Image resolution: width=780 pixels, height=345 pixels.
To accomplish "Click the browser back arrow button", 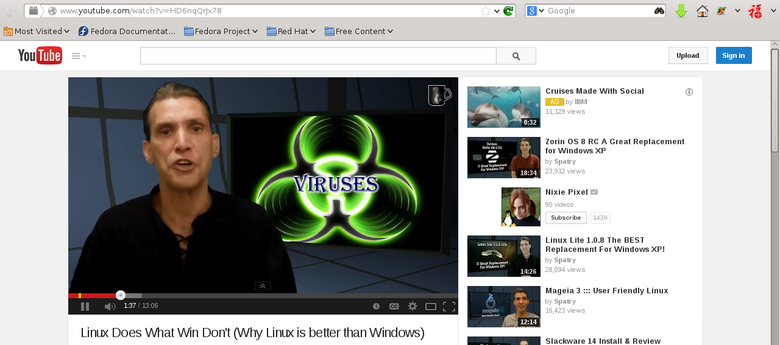I will 10,10.
